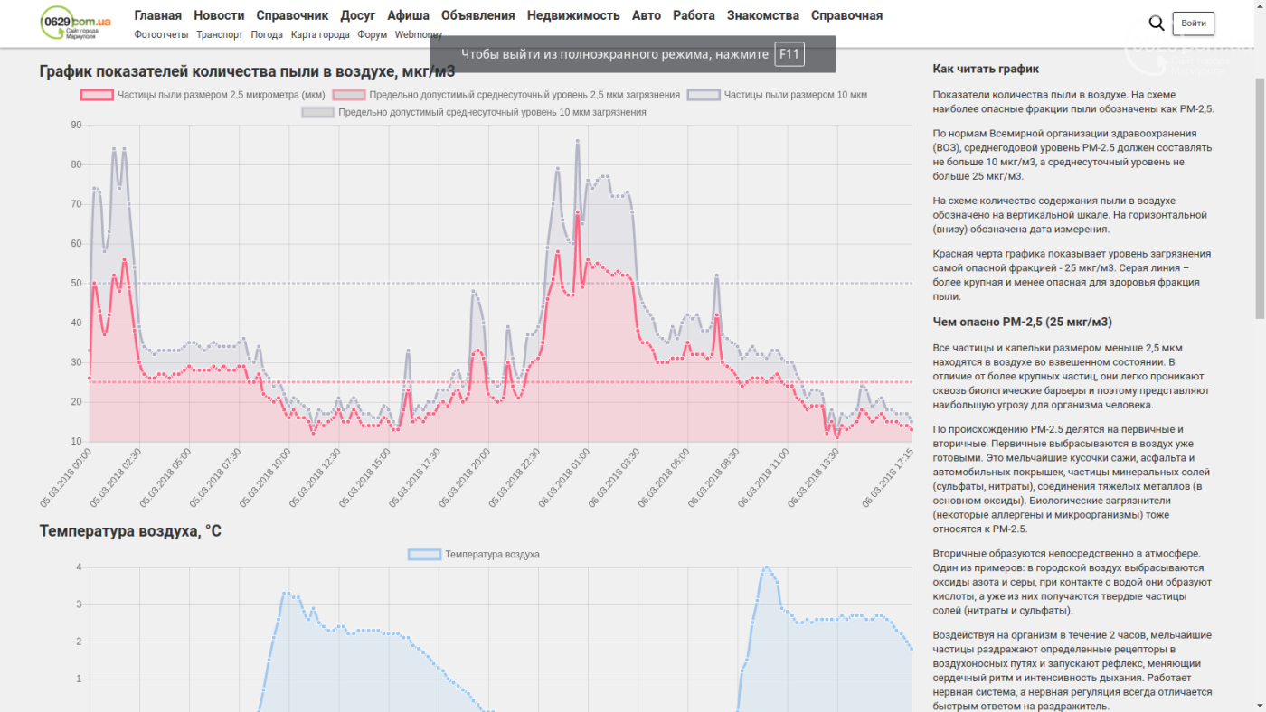Click heading График показателей количества пыли в воздухе
This screenshot has width=1266, height=712.
pos(247,71)
